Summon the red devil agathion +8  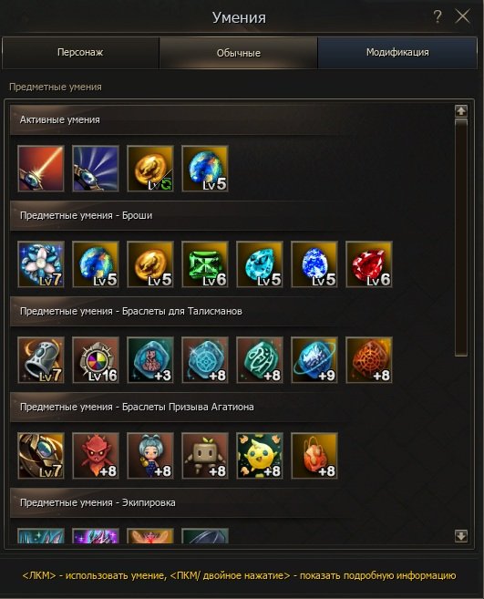(96, 456)
